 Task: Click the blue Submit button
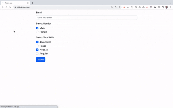tap(41, 60)
